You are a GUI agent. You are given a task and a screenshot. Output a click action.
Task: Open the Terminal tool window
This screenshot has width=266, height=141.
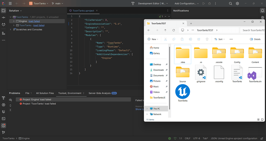click(x=3, y=119)
